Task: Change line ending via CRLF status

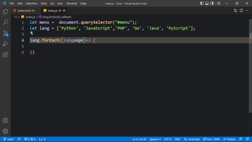Action: click(178, 139)
